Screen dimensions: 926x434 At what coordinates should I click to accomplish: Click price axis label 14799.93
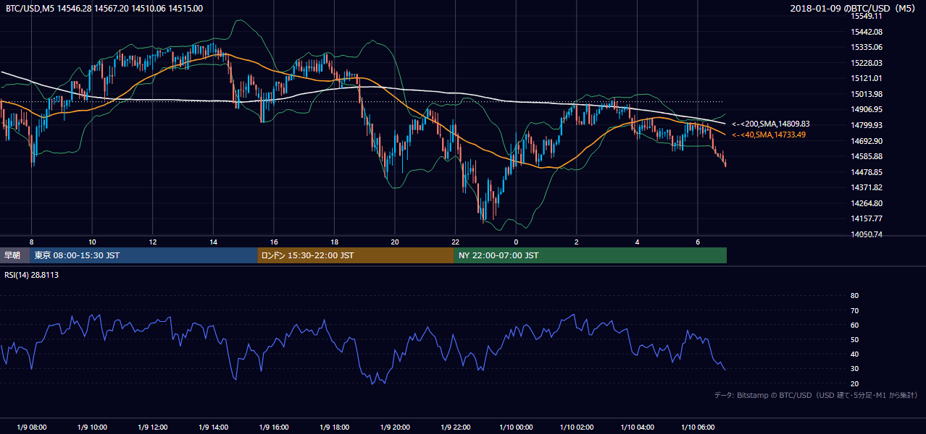point(867,125)
